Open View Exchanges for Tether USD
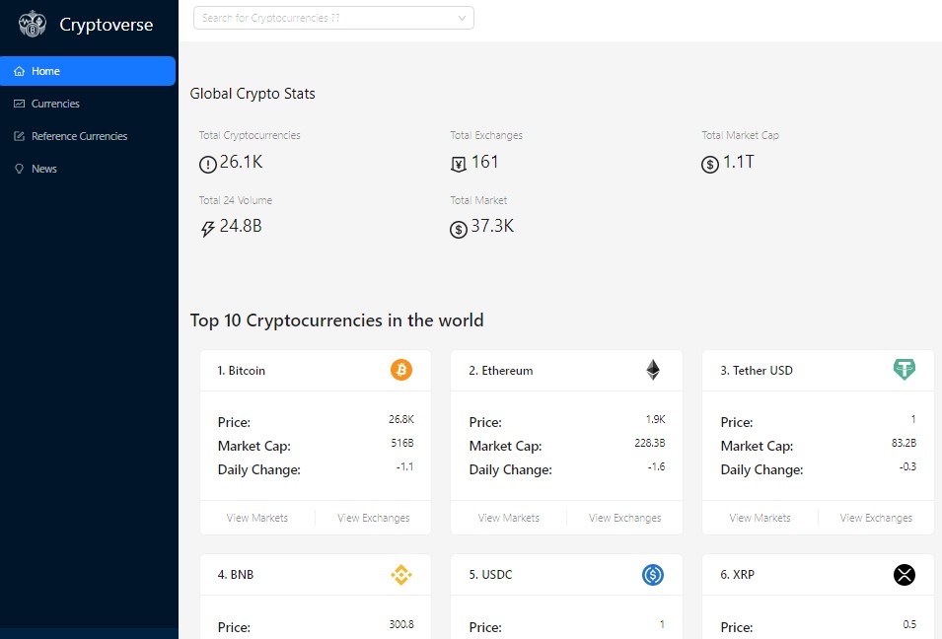Image resolution: width=942 pixels, height=639 pixels. [876, 518]
